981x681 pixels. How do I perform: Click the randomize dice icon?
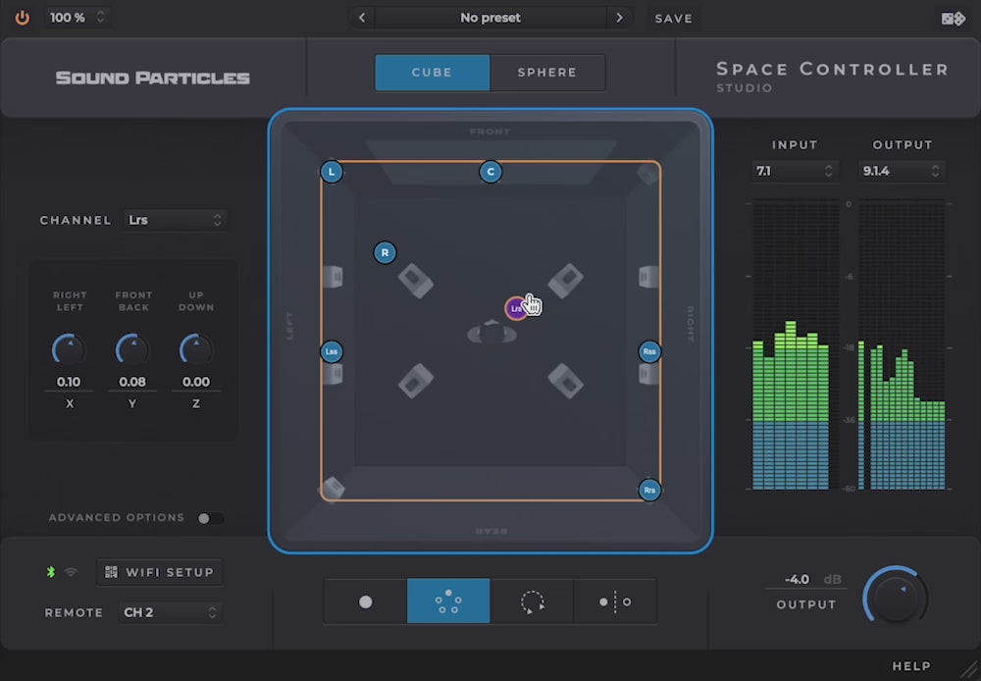coord(953,18)
